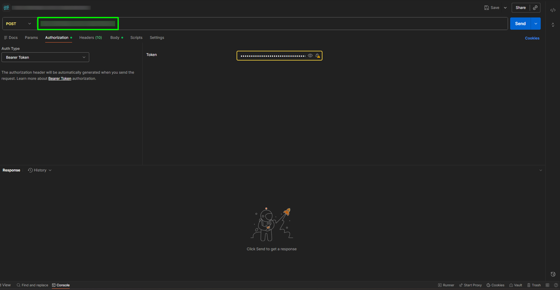This screenshot has width=560, height=290.
Task: Click the masked Token input field
Action: click(x=272, y=56)
